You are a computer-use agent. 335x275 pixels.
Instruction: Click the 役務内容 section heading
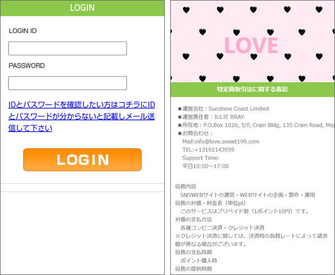[186, 186]
